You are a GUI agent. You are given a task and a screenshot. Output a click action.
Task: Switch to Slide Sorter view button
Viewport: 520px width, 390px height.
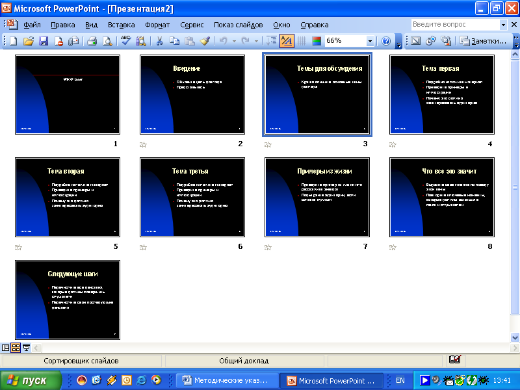(16, 348)
